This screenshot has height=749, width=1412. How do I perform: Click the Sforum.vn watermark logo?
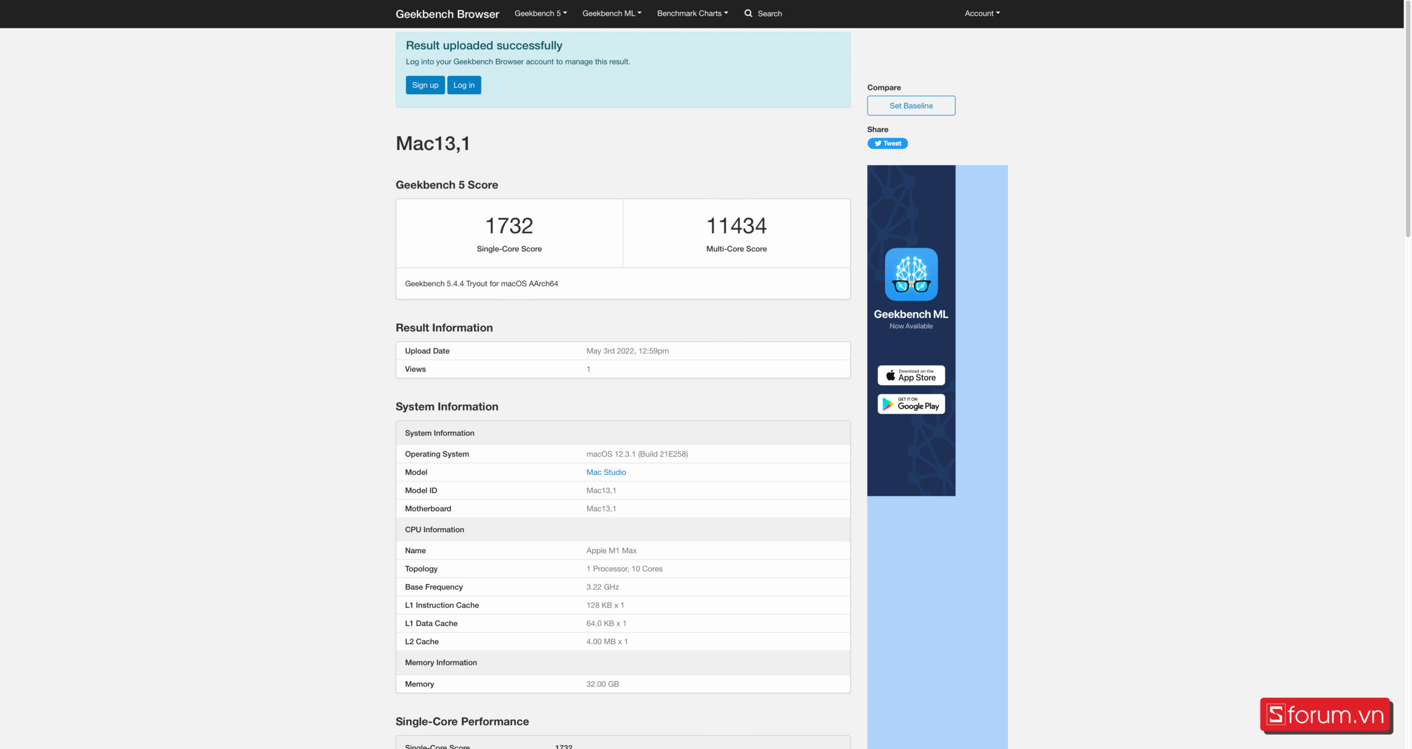click(1325, 715)
